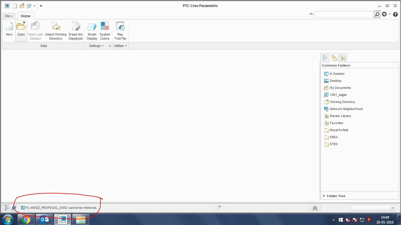
Task: Open System Colors settings
Action: 105,31
